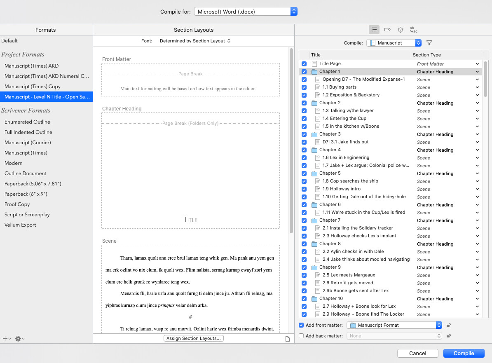Click the contents list scrollbar
The width and height of the screenshot is (492, 363).
(485, 79)
